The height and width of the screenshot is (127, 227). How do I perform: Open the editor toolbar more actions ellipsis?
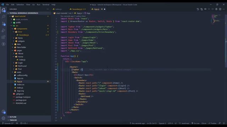tap(224, 9)
